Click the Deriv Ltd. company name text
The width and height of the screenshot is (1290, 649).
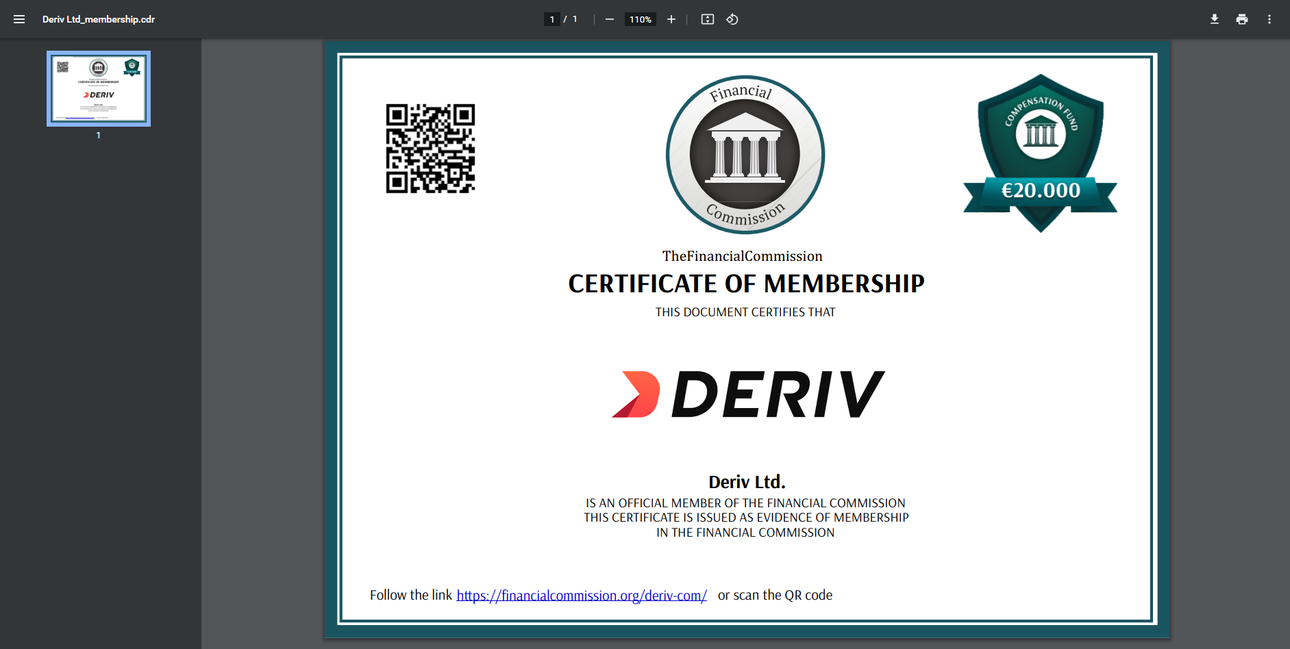(x=747, y=482)
